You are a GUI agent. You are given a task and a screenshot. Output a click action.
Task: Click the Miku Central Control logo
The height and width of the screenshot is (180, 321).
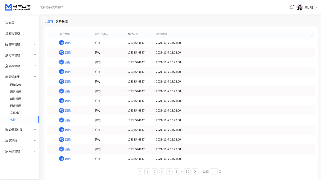pos(18,7)
